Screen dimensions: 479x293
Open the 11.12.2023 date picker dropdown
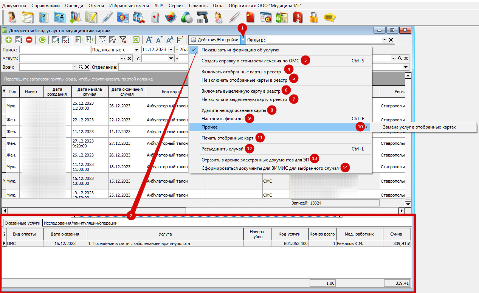(171, 50)
